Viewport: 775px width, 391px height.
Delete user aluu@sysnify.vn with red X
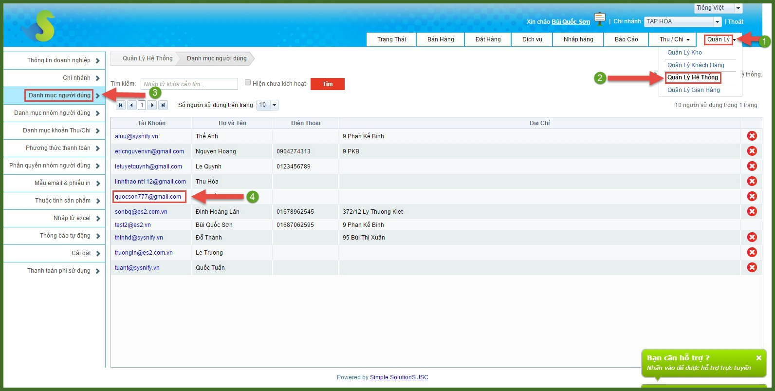(752, 136)
